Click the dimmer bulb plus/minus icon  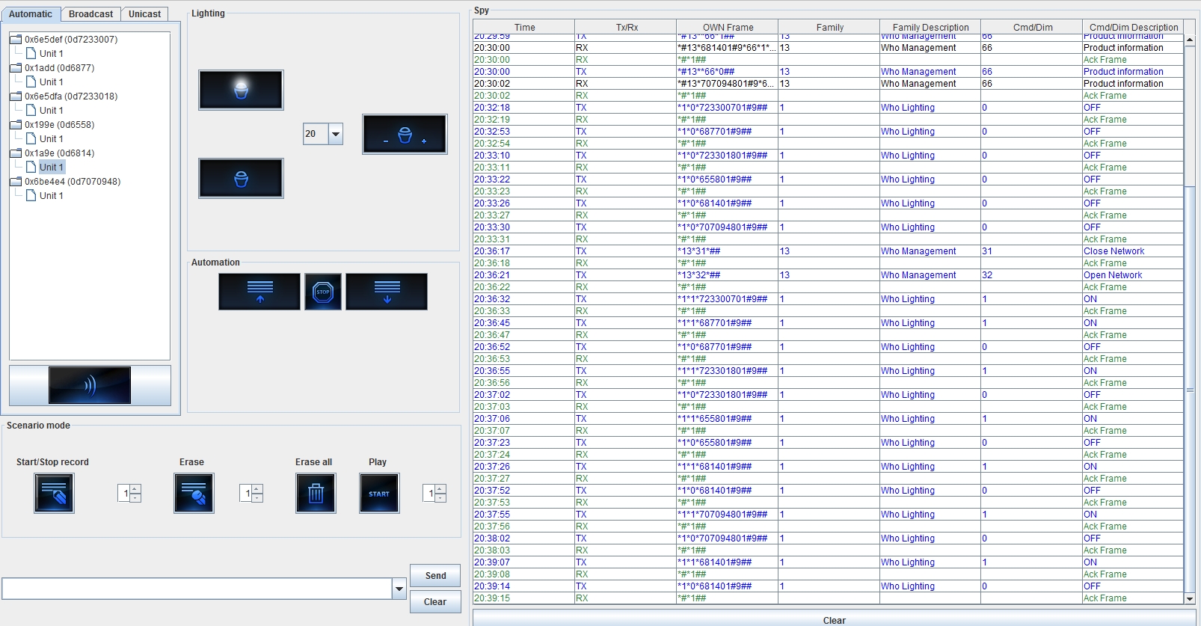[405, 134]
